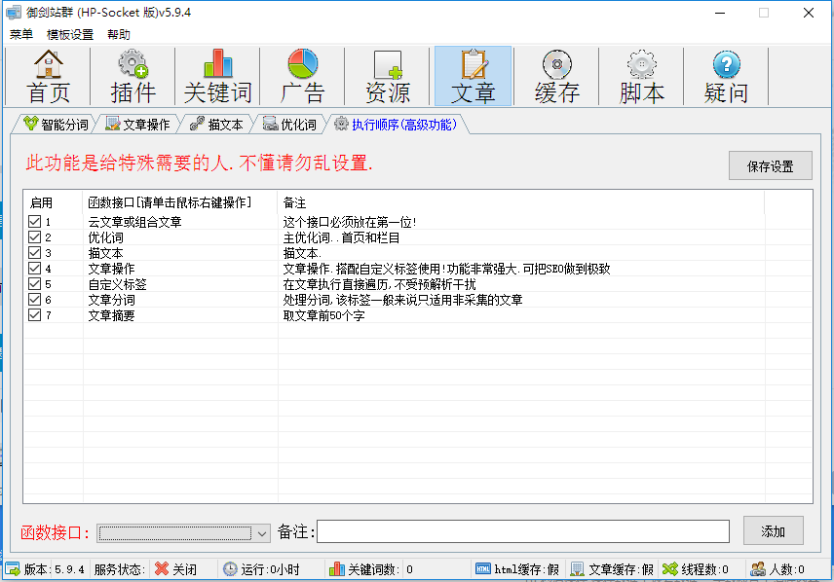Image resolution: width=834 pixels, height=582 pixels.
Task: Uncheck row 6 文章分词 checkbox
Action: pyautogui.click(x=34, y=299)
